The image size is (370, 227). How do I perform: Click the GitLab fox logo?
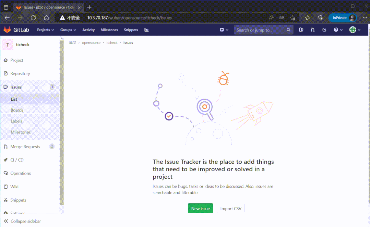click(x=7, y=30)
